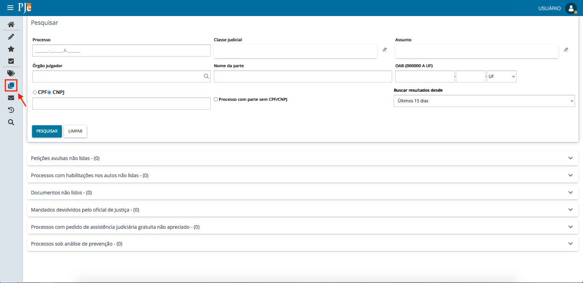The width and height of the screenshot is (583, 283).
Task: Focus the Assunto field
Action: [477, 51]
